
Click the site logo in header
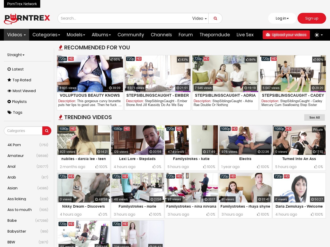point(27,19)
